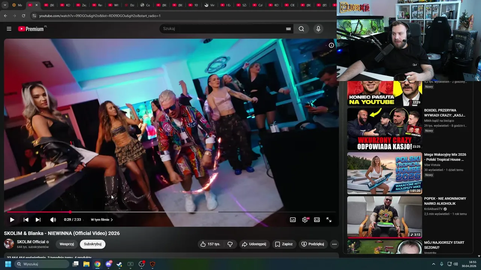Open player settings gear

pyautogui.click(x=305, y=220)
